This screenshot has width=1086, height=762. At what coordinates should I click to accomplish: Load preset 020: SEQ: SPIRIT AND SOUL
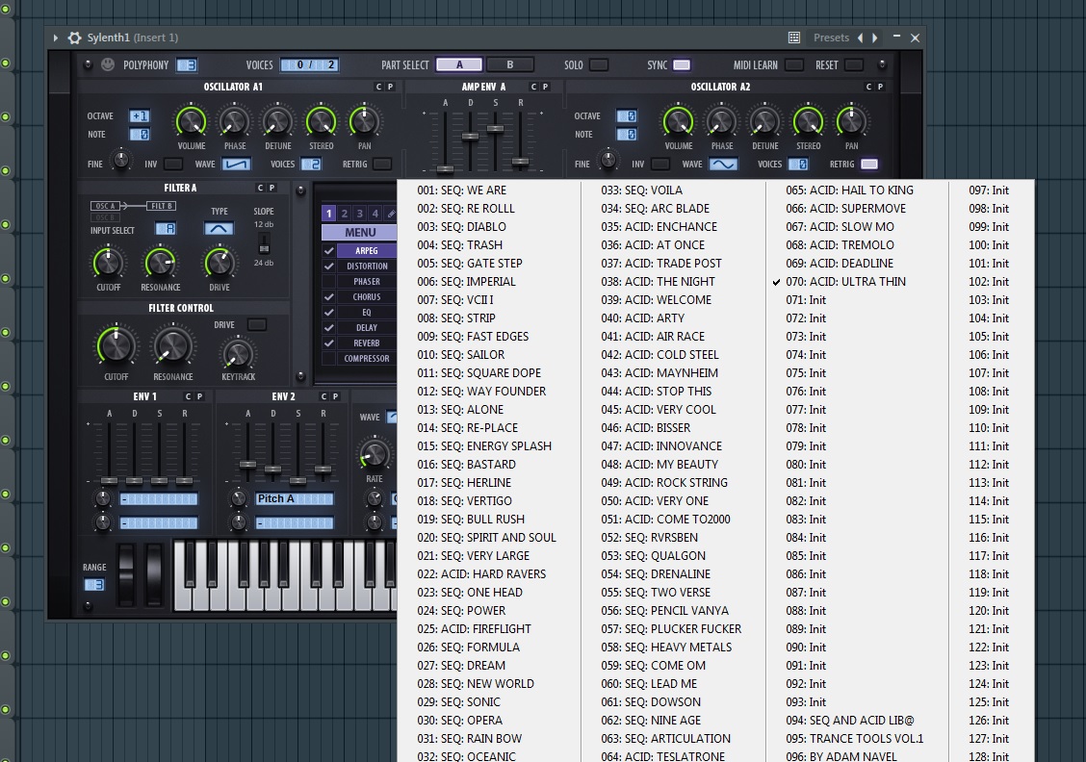487,538
